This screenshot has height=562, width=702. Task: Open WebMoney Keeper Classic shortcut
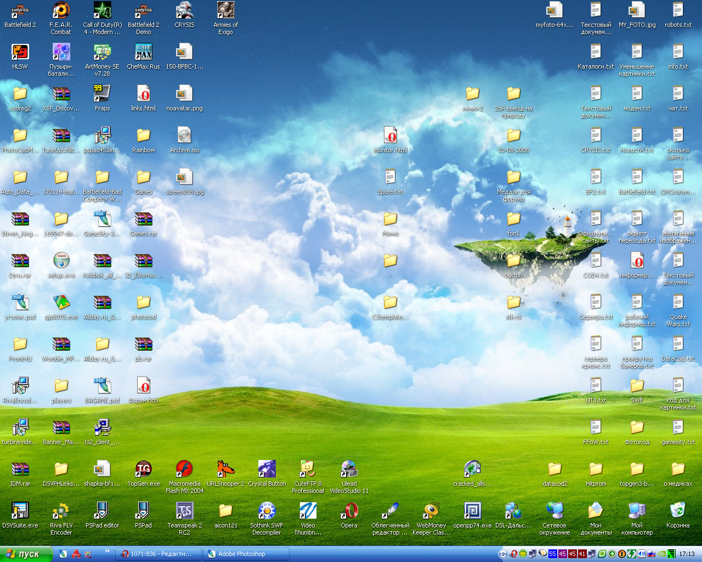coord(431,512)
